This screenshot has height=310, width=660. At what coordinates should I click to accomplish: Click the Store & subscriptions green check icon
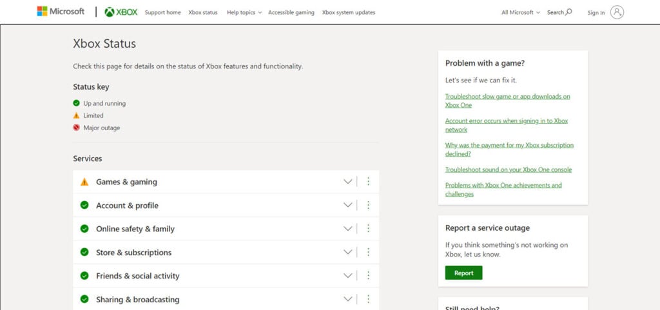[84, 253]
